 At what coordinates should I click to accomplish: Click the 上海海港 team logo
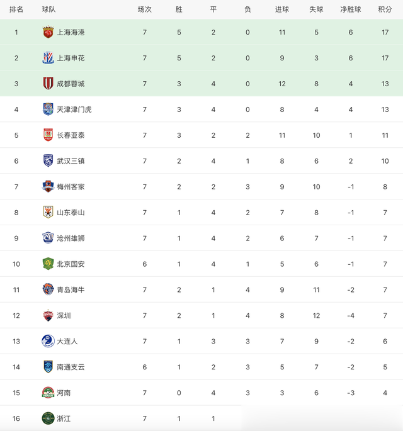(x=48, y=32)
